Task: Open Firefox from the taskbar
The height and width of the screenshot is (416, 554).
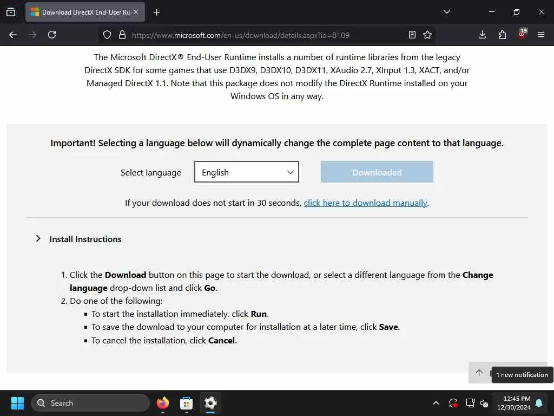Action: click(162, 403)
